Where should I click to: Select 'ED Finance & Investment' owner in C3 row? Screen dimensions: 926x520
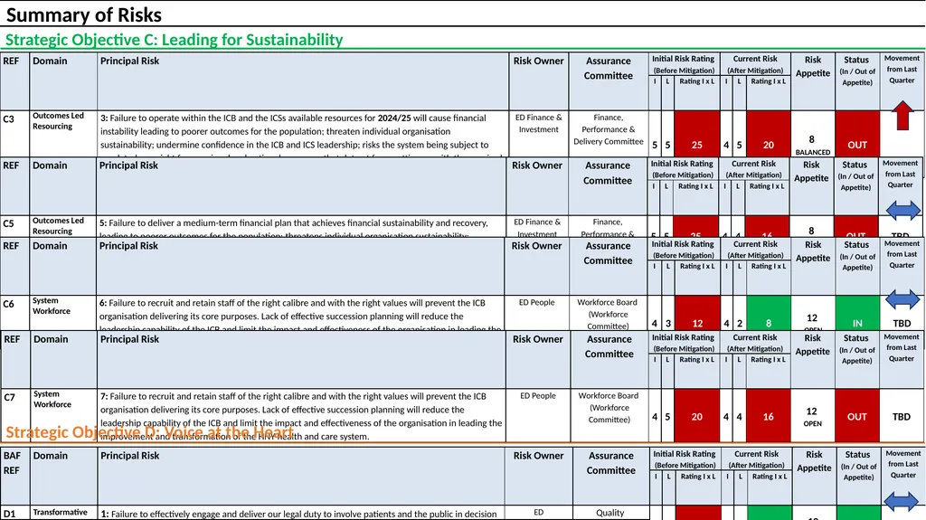click(x=539, y=124)
